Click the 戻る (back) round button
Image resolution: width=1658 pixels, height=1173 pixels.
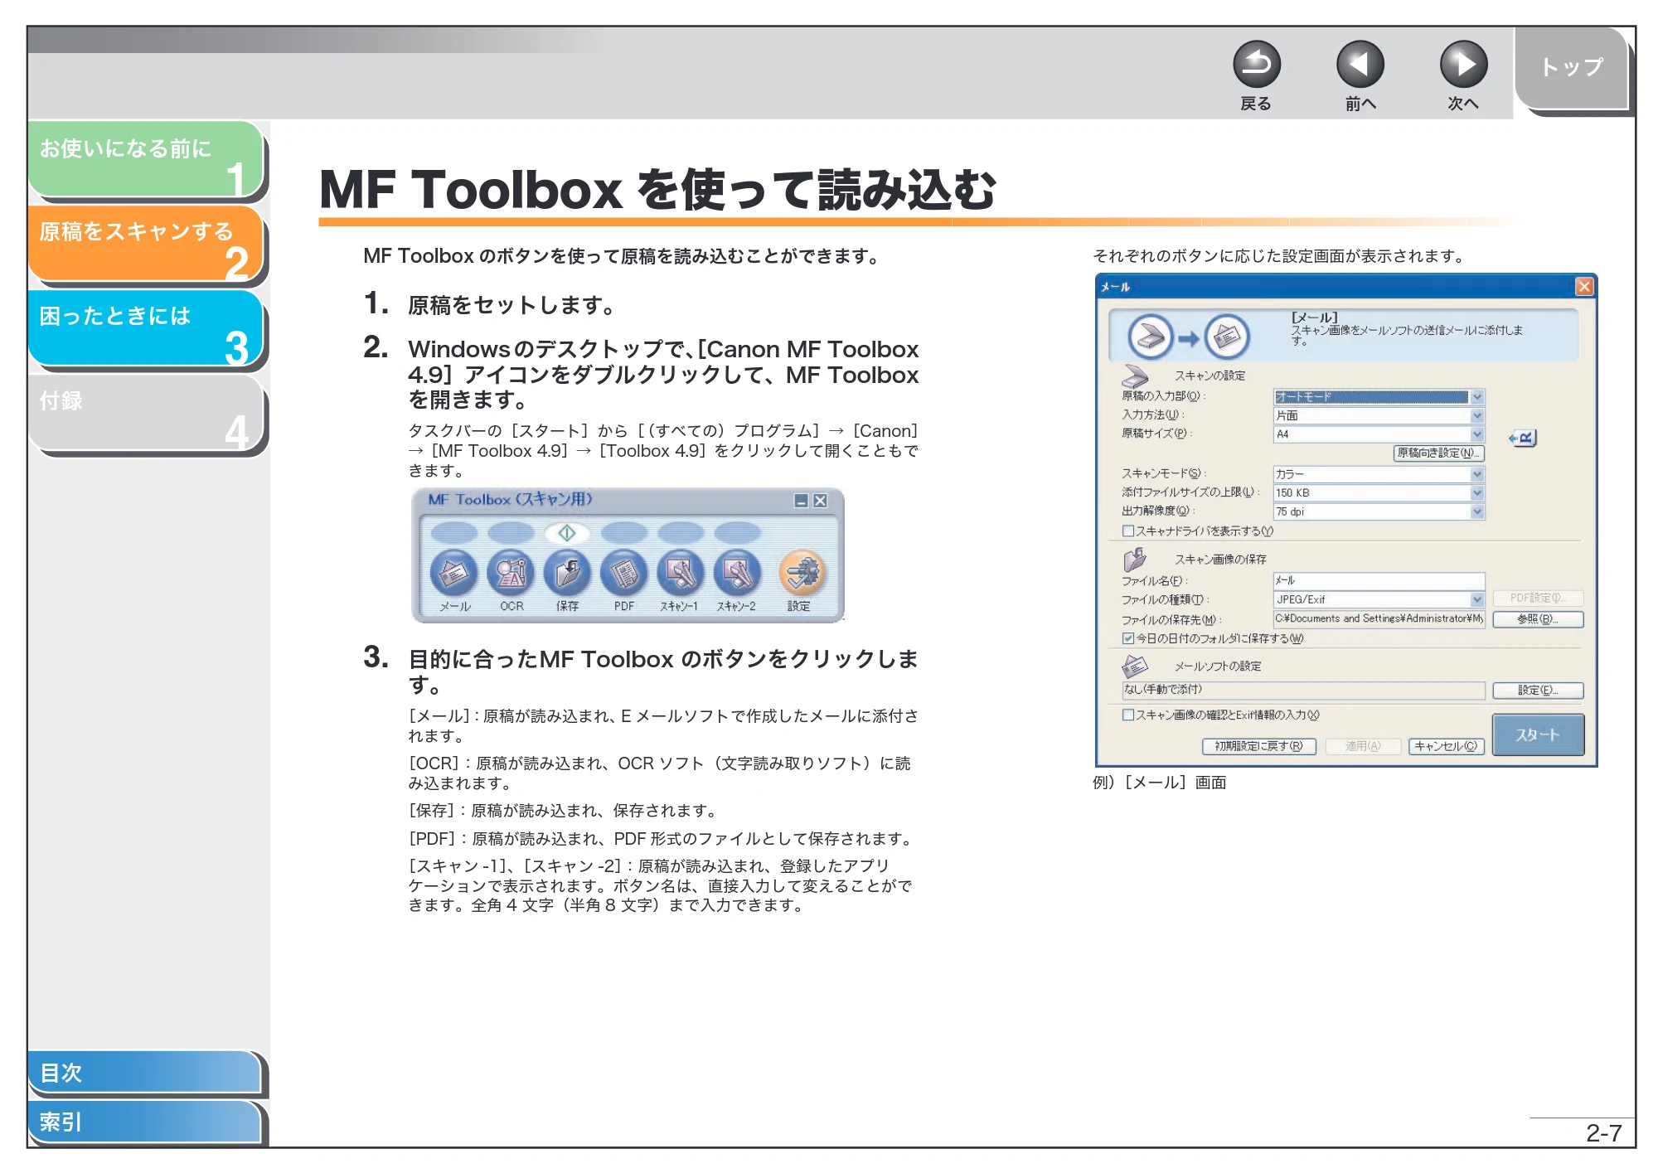1256,65
